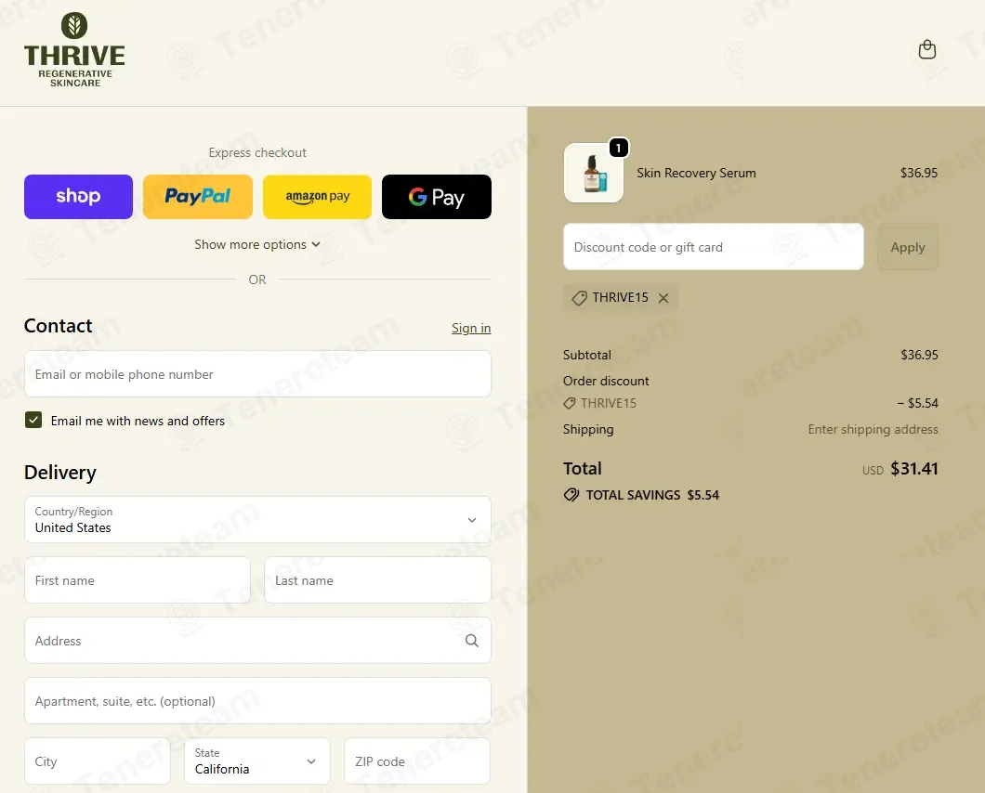The height and width of the screenshot is (793, 985).
Task: Click the TOTAL SAVINGS $5.54 text
Action: (652, 495)
